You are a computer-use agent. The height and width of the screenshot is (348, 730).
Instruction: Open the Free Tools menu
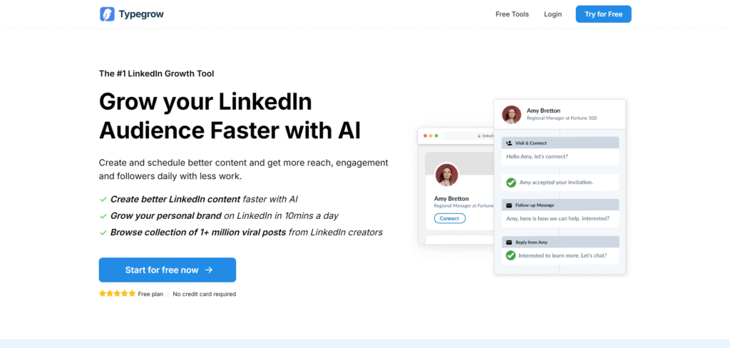pyautogui.click(x=512, y=14)
